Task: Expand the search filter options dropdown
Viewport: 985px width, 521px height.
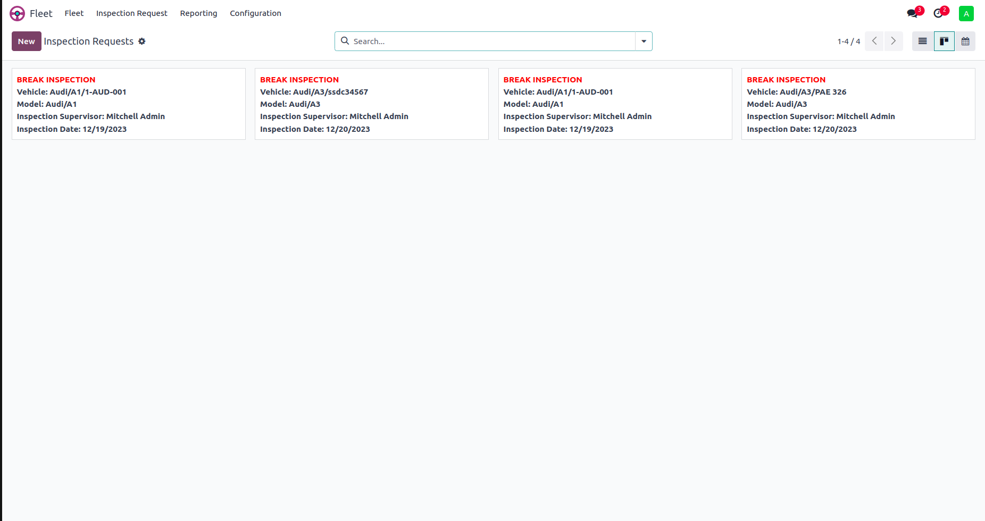Action: (x=644, y=41)
